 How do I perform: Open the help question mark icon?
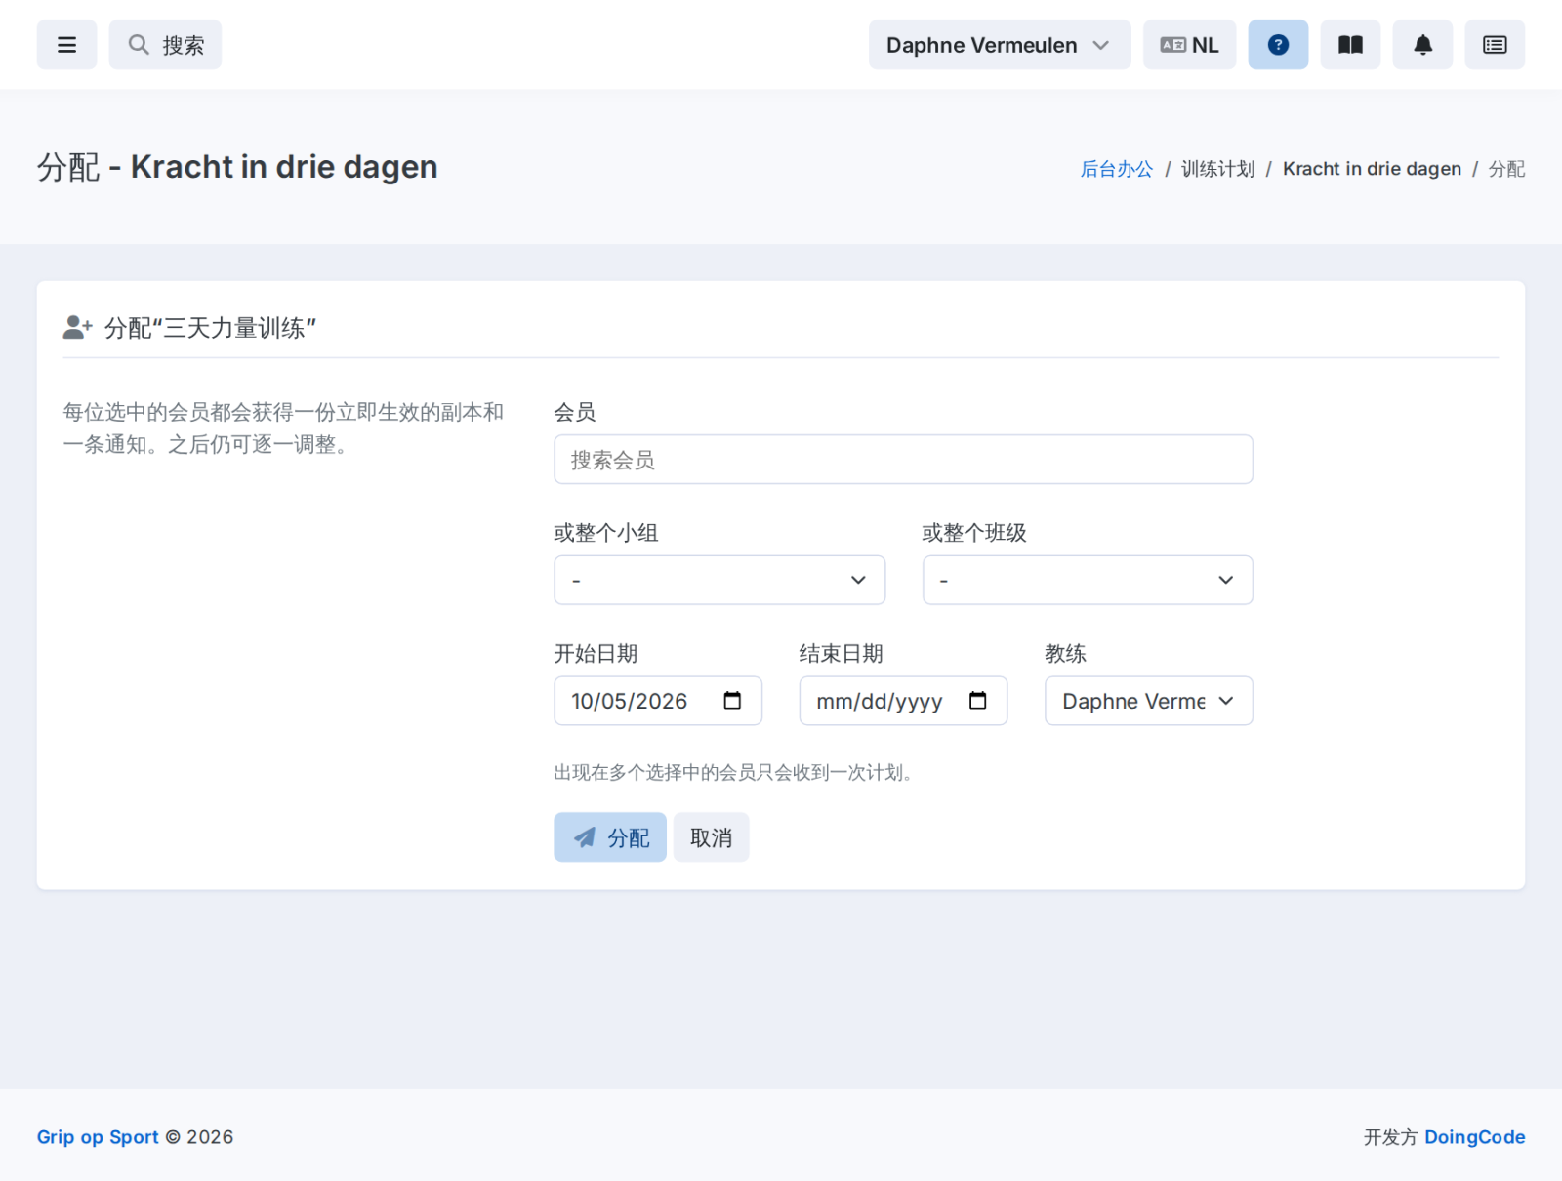(x=1278, y=45)
